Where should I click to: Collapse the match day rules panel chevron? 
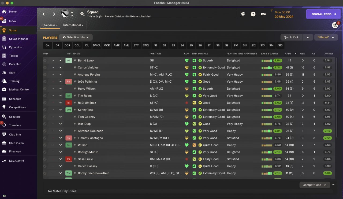pos(333,185)
